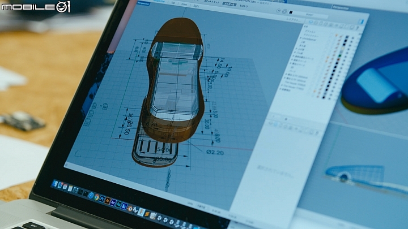Toggle the ヒストリ option
408x229 pixels.
(x=244, y=6)
